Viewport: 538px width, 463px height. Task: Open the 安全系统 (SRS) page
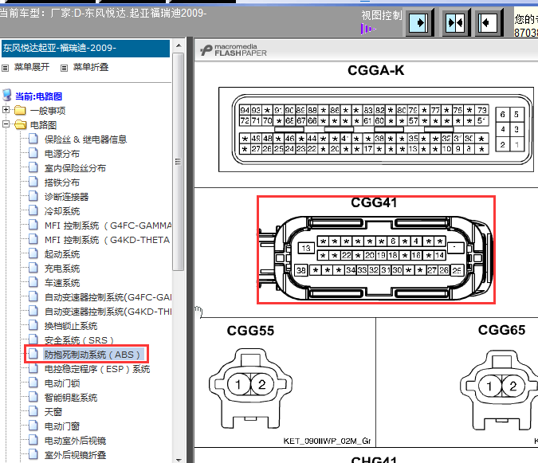click(x=79, y=340)
